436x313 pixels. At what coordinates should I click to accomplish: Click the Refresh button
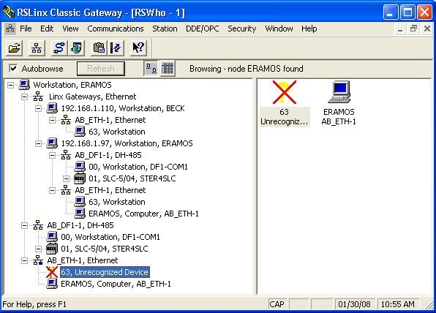(101, 69)
